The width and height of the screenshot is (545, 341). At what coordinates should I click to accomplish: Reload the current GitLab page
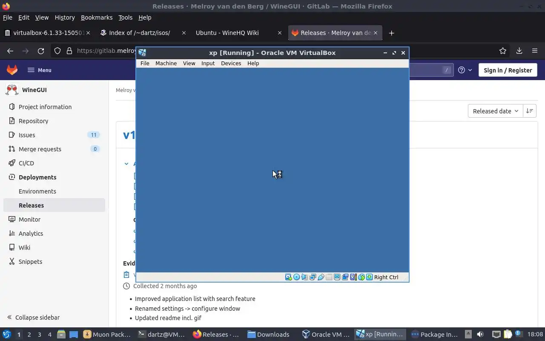(41, 51)
